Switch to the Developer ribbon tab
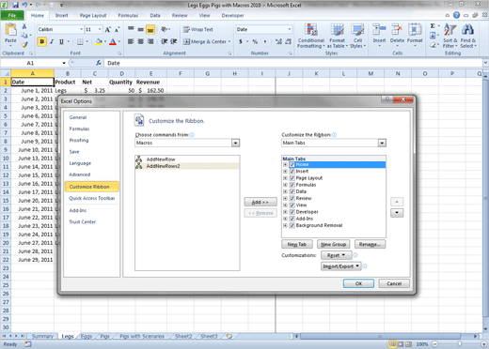489x349 pixels. [x=232, y=15]
